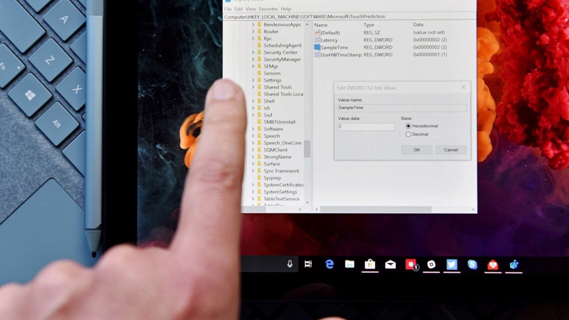
Task: Open Skype from the taskbar
Action: click(472, 265)
